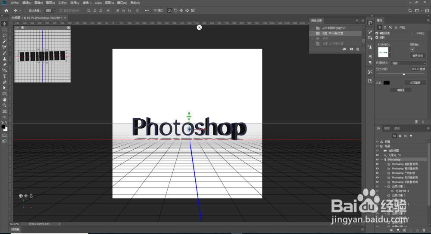Select the Pen tool
Viewport: 431px width, 234px height.
tap(4, 82)
